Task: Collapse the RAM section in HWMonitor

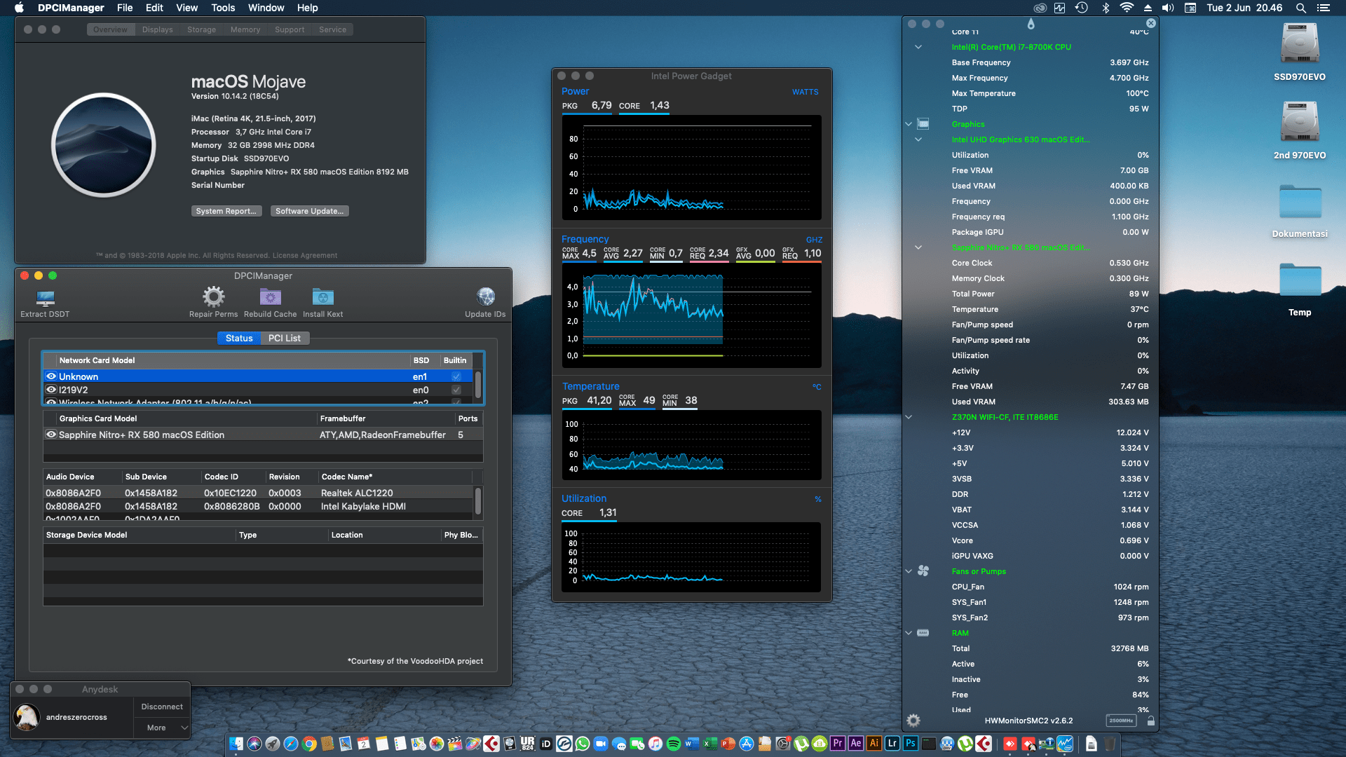Action: point(909,633)
